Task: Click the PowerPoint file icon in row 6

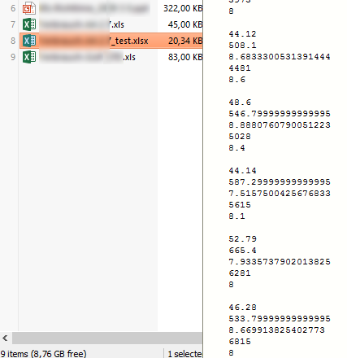Action: pos(29,8)
